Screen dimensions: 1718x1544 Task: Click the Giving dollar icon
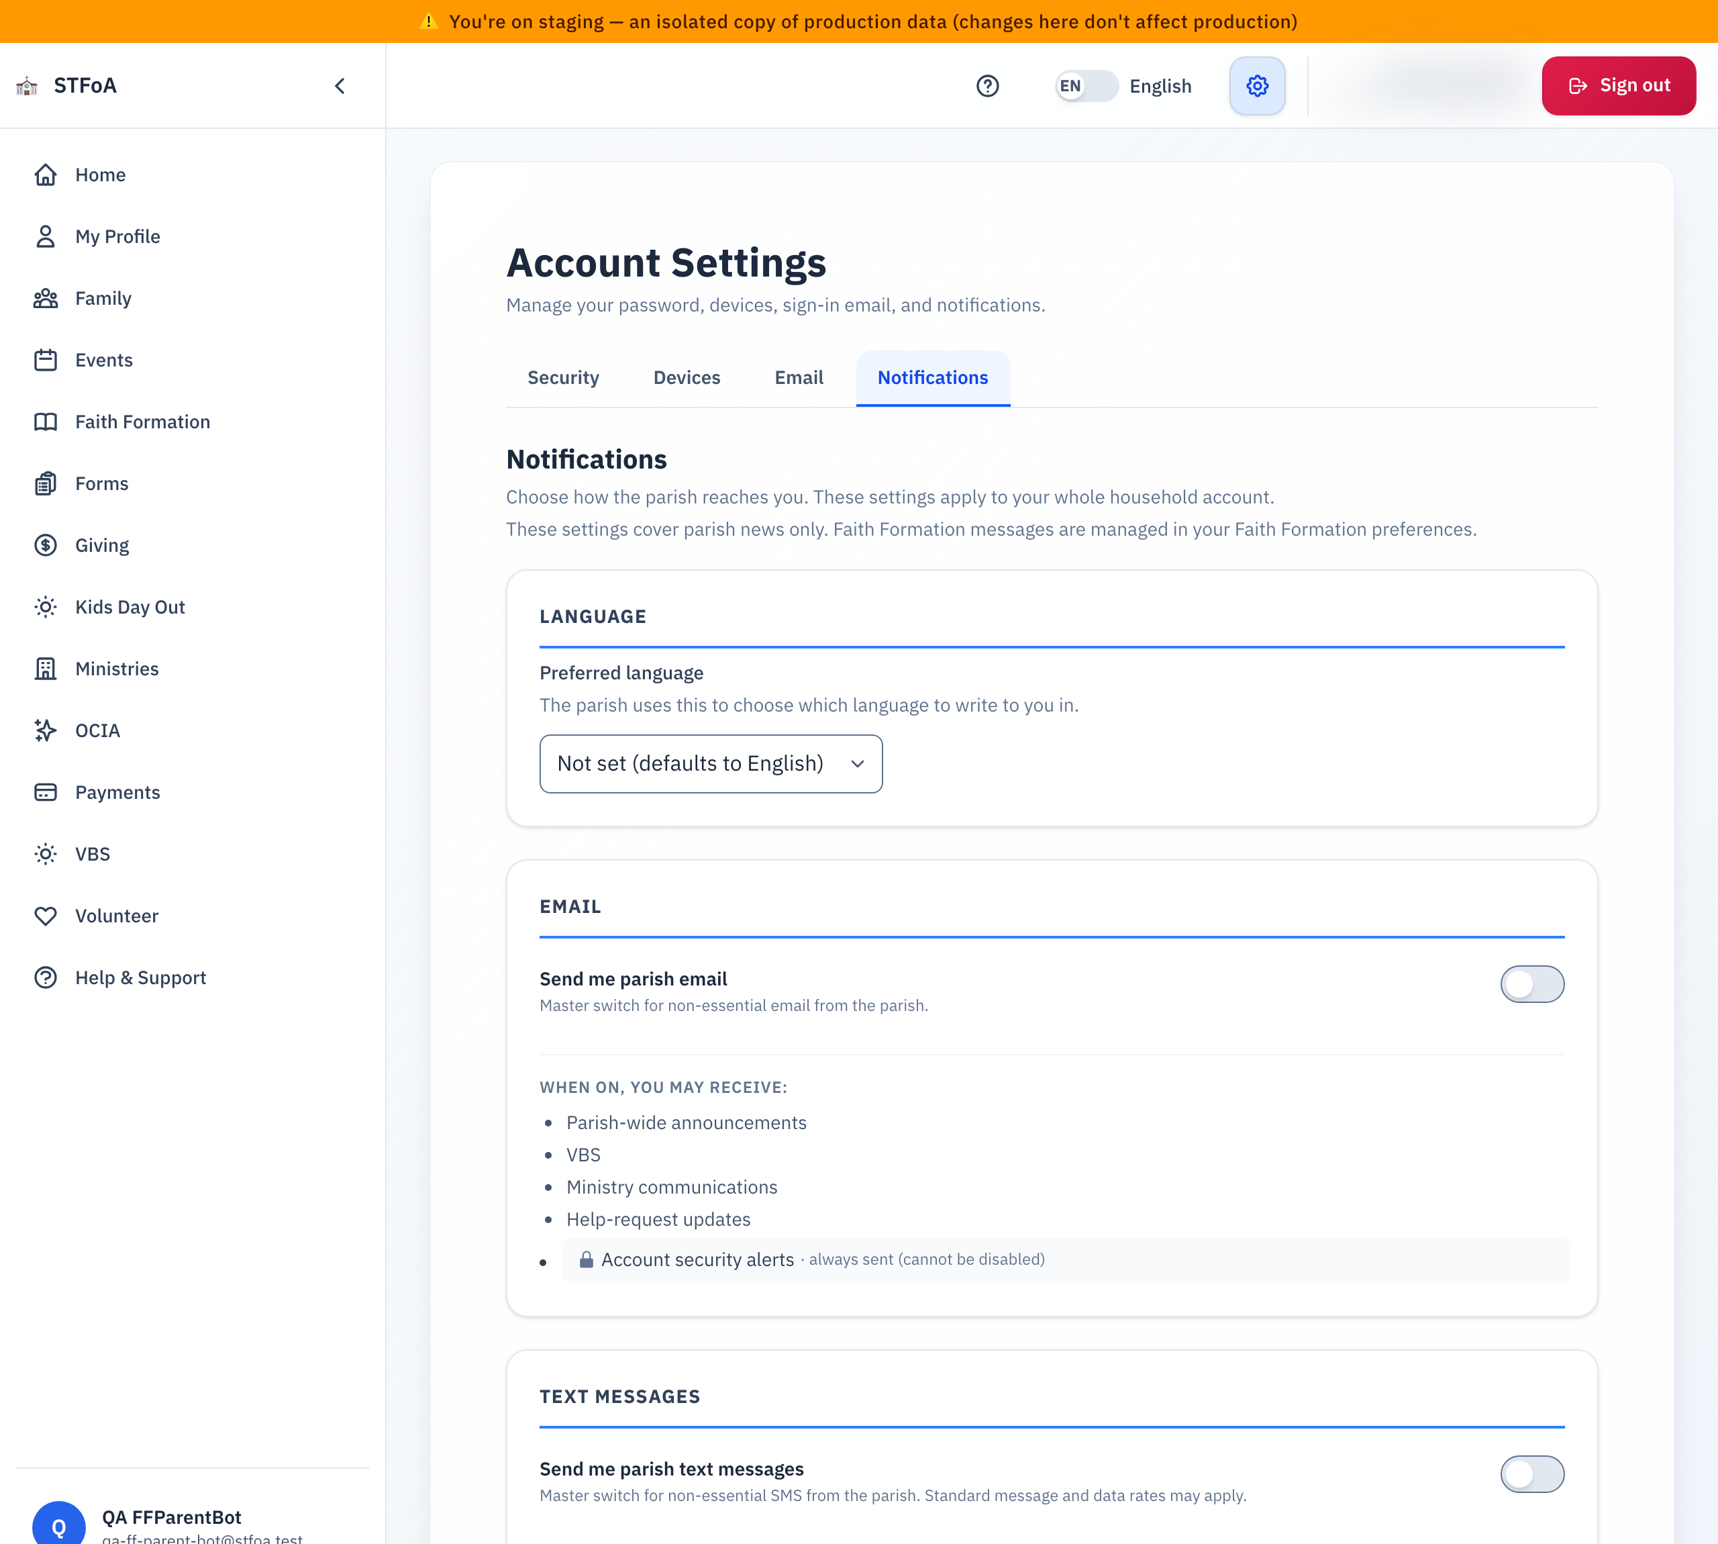46,546
